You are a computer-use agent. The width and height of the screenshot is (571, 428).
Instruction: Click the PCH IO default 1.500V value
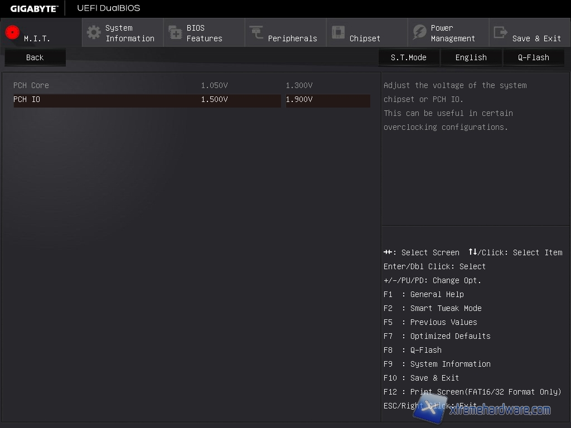pos(215,100)
